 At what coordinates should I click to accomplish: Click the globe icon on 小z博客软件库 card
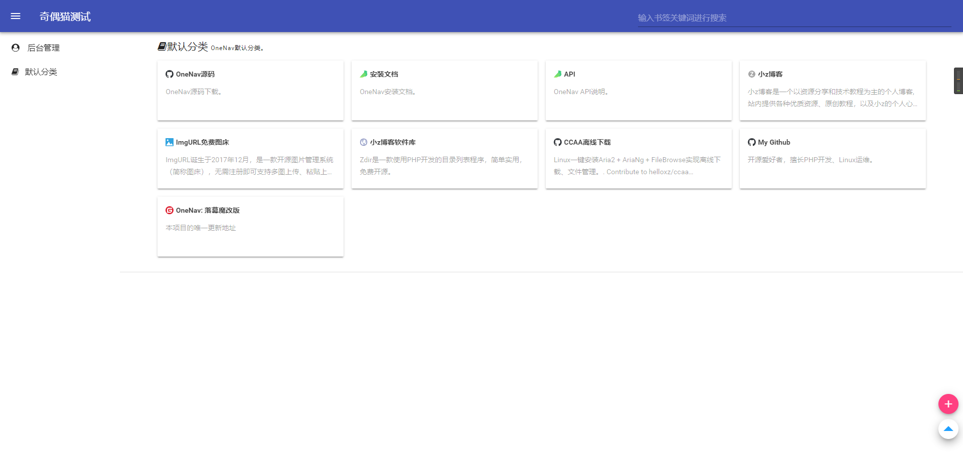(364, 142)
